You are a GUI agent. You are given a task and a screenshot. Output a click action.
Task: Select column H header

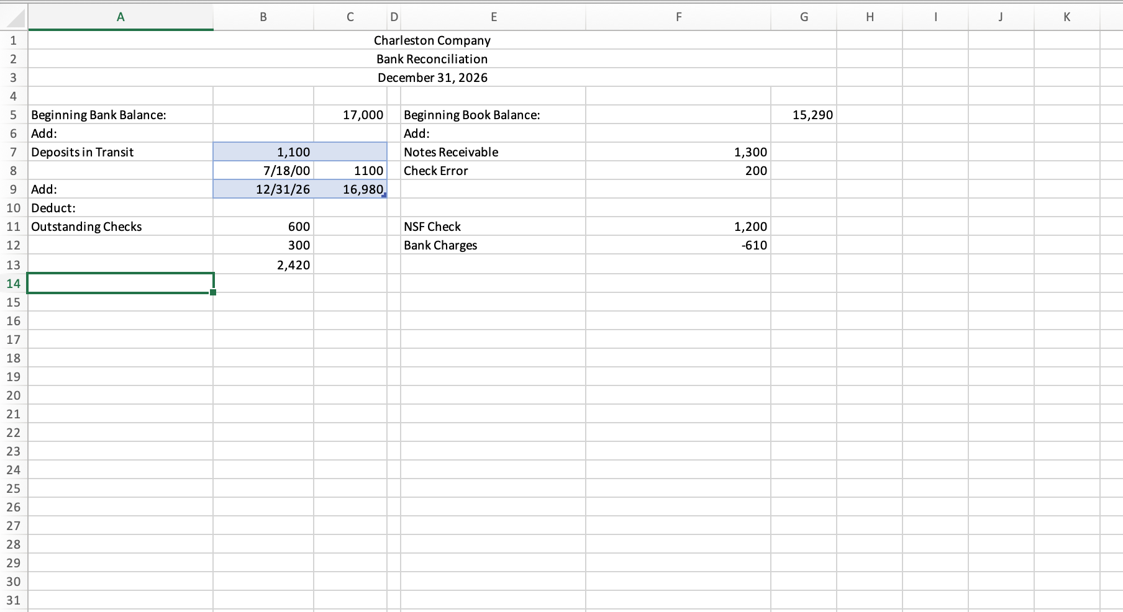click(870, 17)
